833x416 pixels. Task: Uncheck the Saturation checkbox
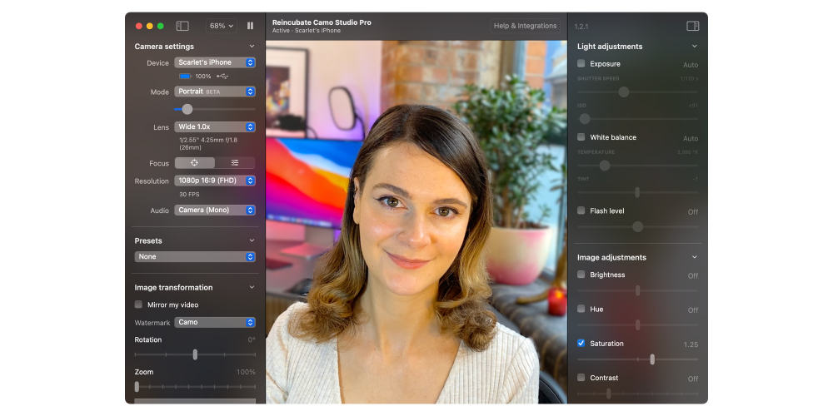(581, 343)
